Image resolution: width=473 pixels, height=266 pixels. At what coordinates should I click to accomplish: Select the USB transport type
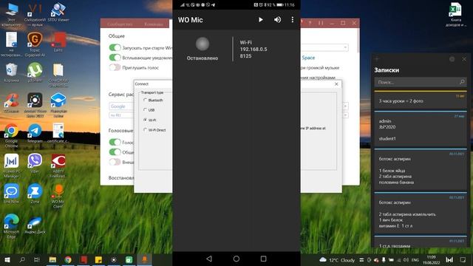tap(145, 110)
